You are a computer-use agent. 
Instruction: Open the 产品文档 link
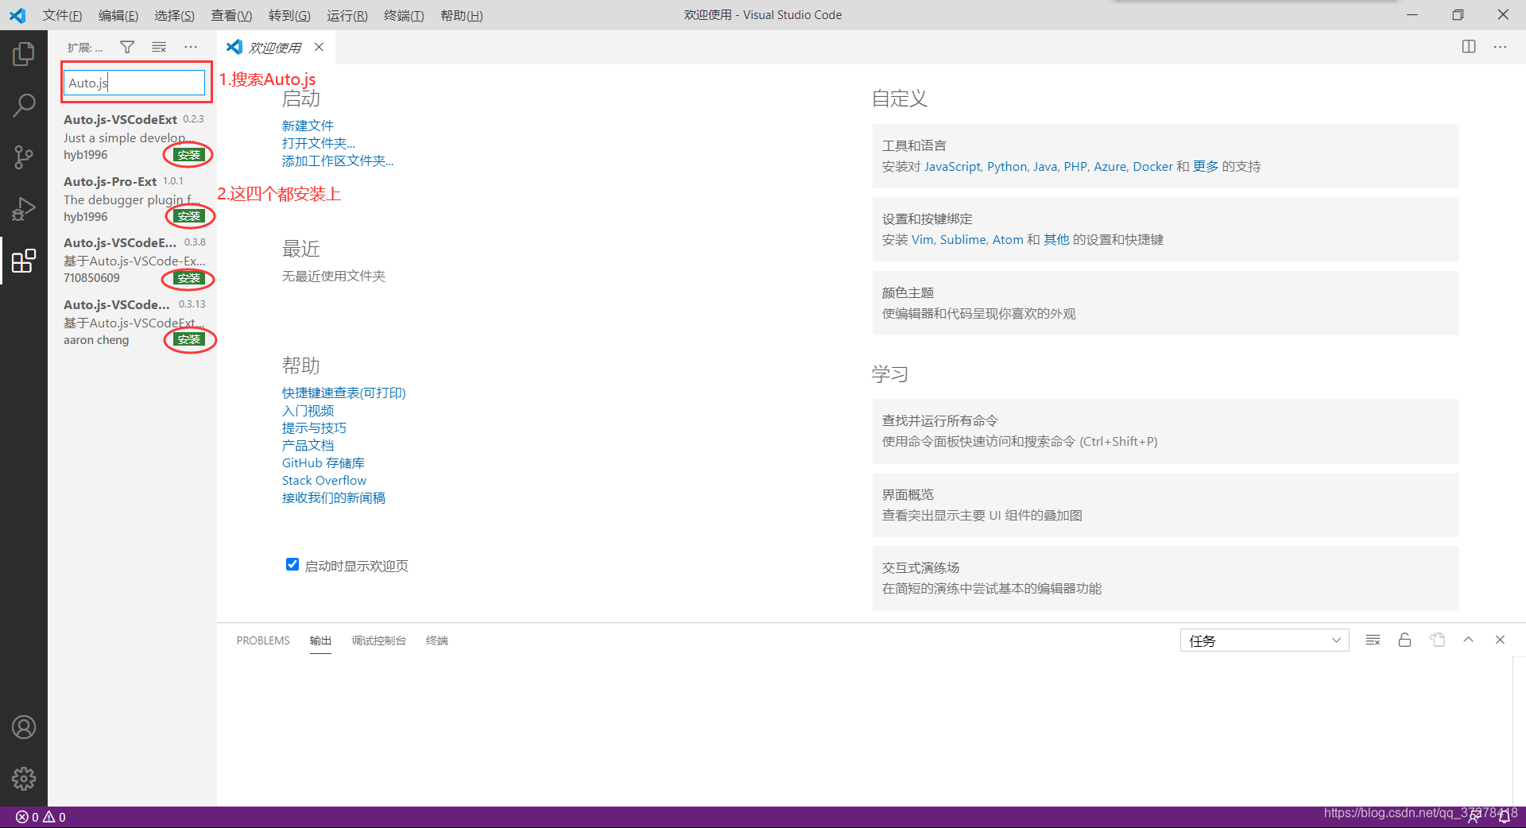click(308, 445)
